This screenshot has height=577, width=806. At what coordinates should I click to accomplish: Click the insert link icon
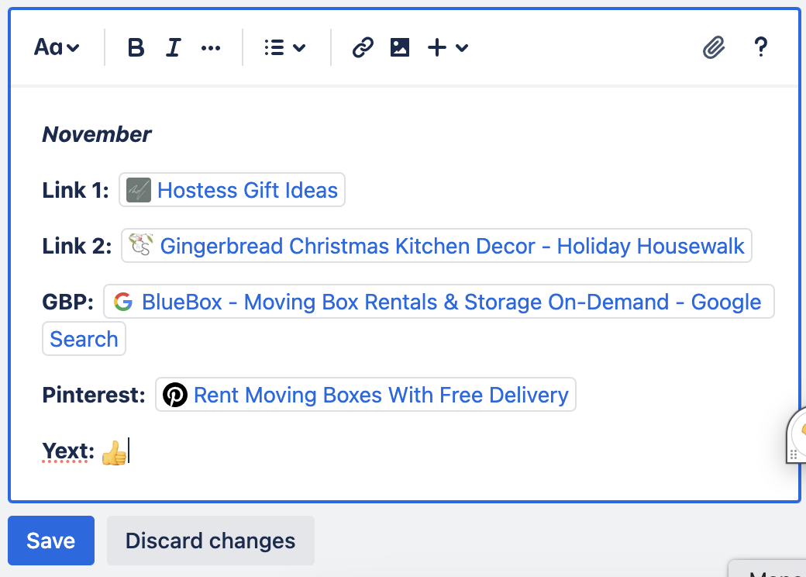[363, 47]
